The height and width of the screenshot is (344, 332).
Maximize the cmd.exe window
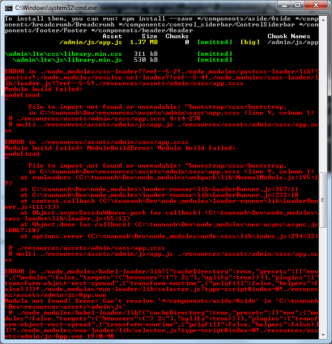298,5
